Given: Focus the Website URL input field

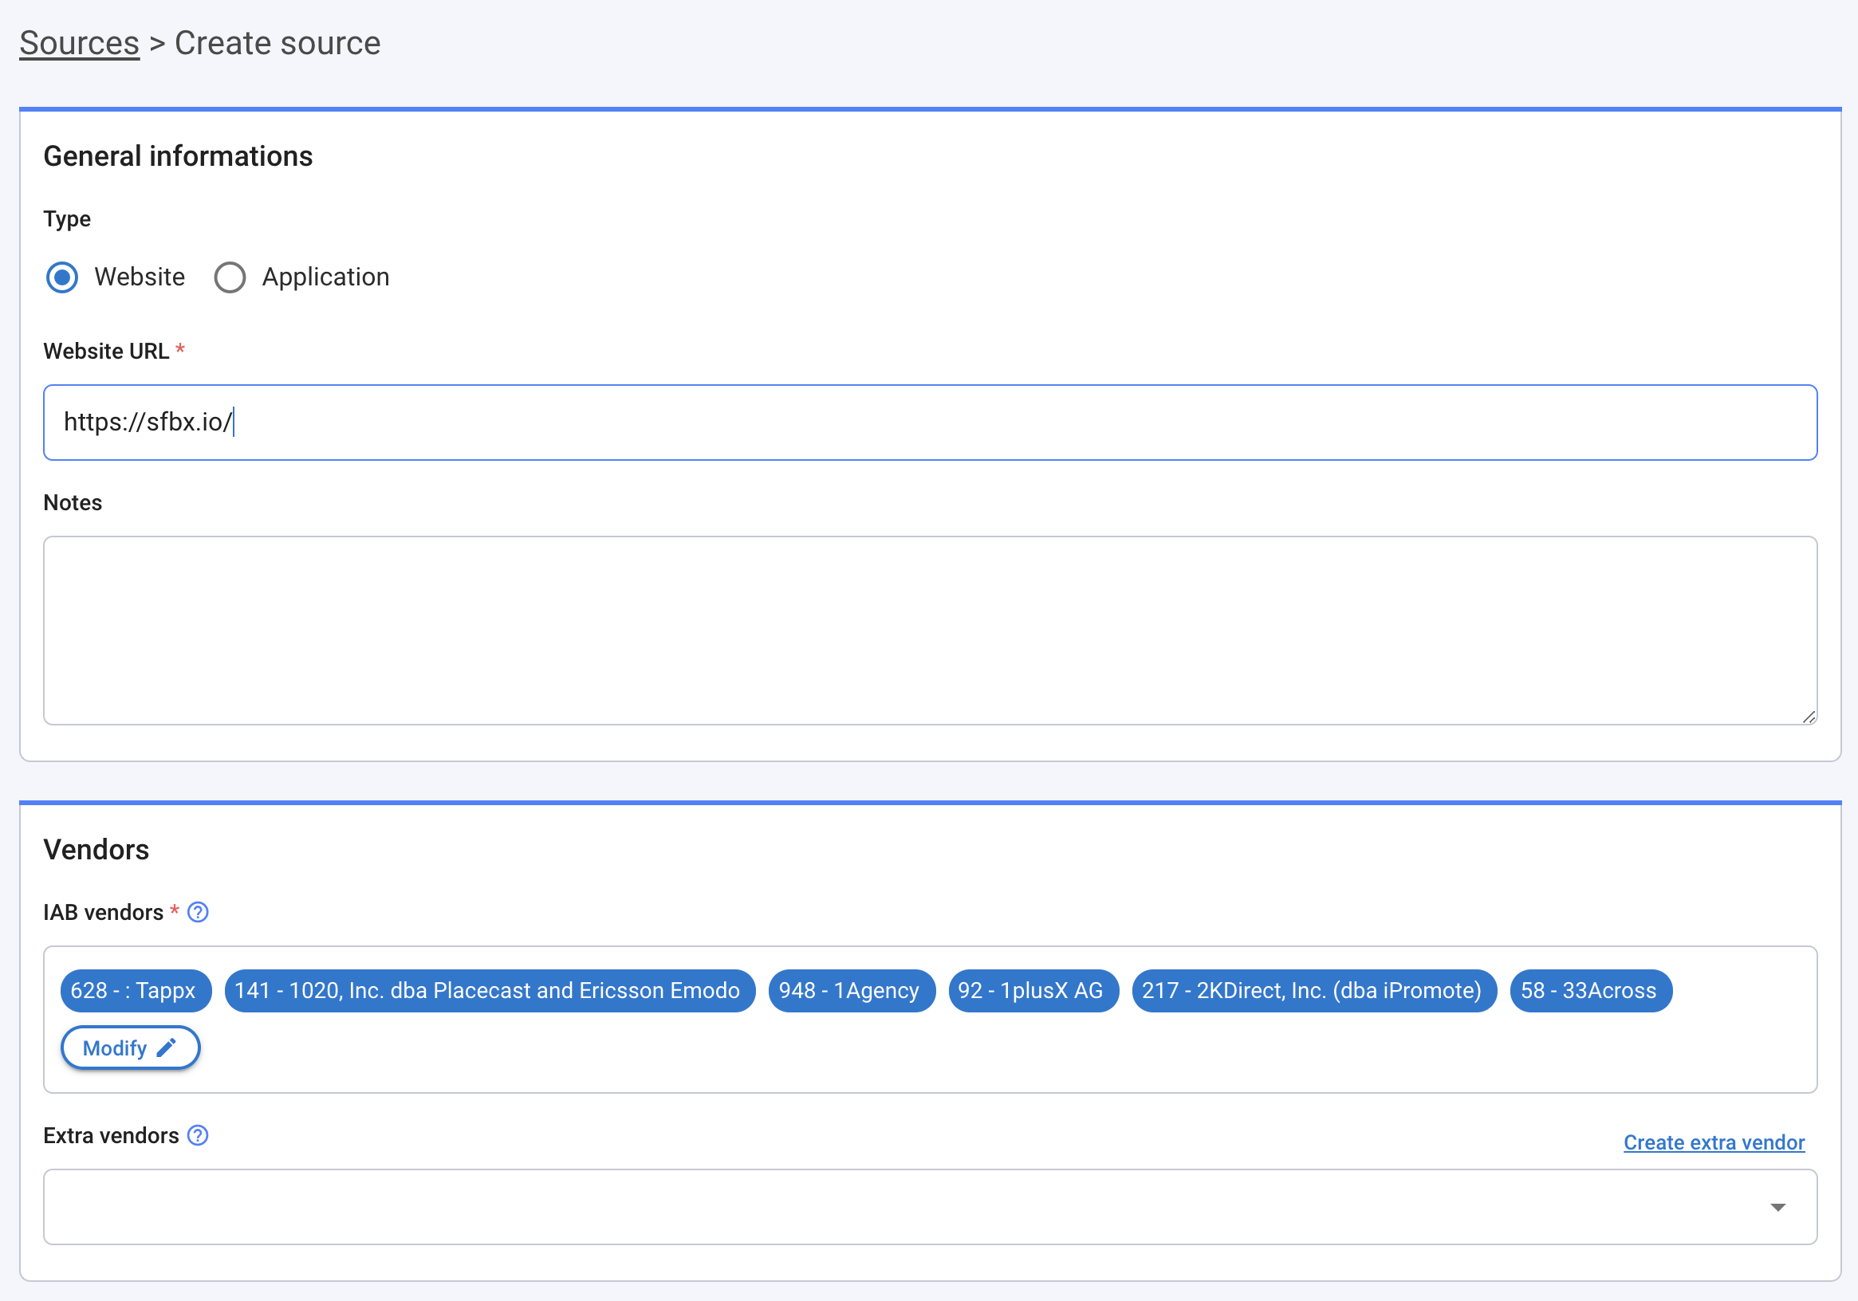Looking at the screenshot, I should (x=929, y=423).
